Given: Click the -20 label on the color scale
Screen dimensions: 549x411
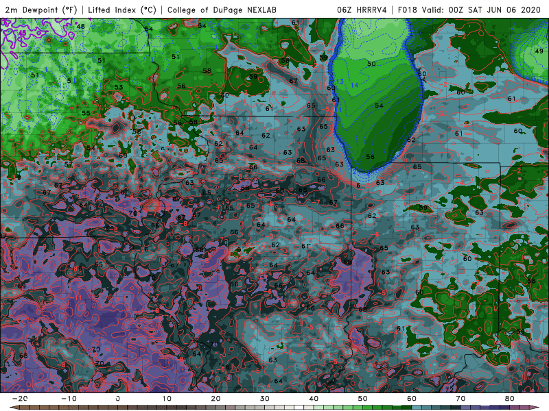Looking at the screenshot, I should (x=20, y=399).
